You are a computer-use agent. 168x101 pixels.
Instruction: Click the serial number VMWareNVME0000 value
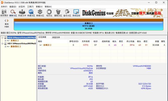(x=142, y=66)
